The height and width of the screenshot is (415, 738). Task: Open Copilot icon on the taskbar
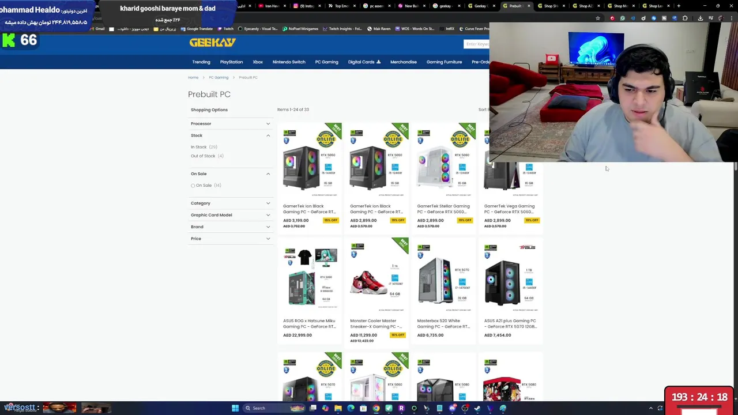[325, 408]
